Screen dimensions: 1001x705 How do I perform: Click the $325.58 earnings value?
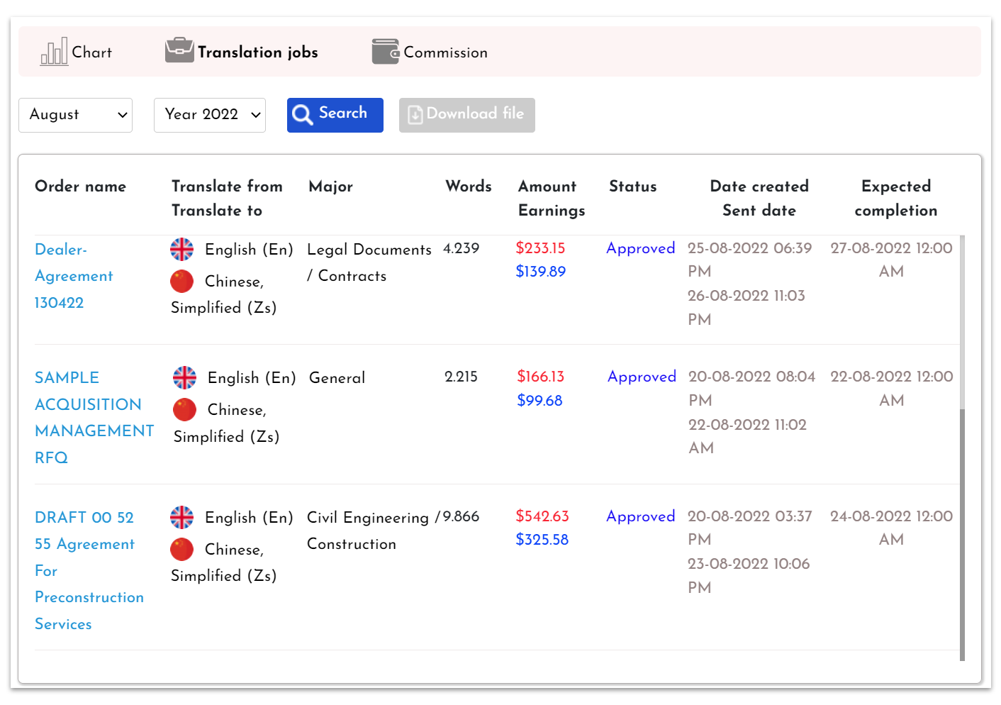542,540
